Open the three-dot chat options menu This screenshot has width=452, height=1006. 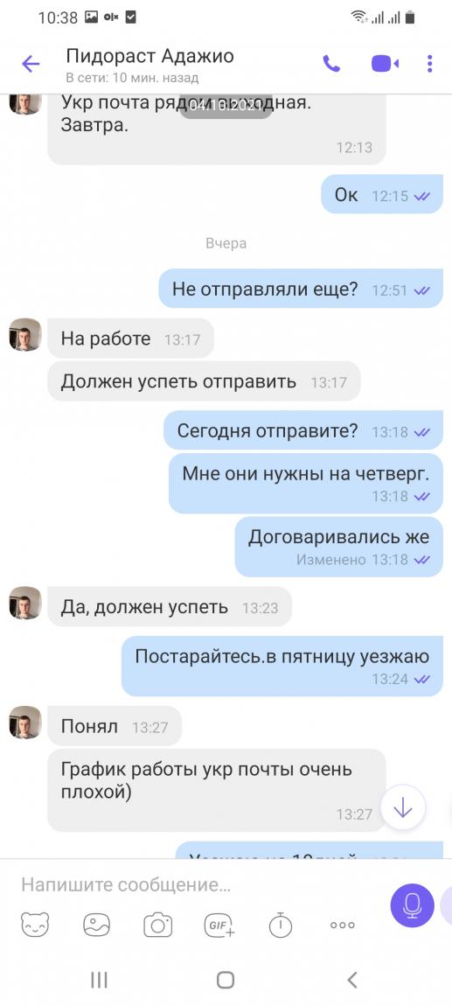pos(429,64)
